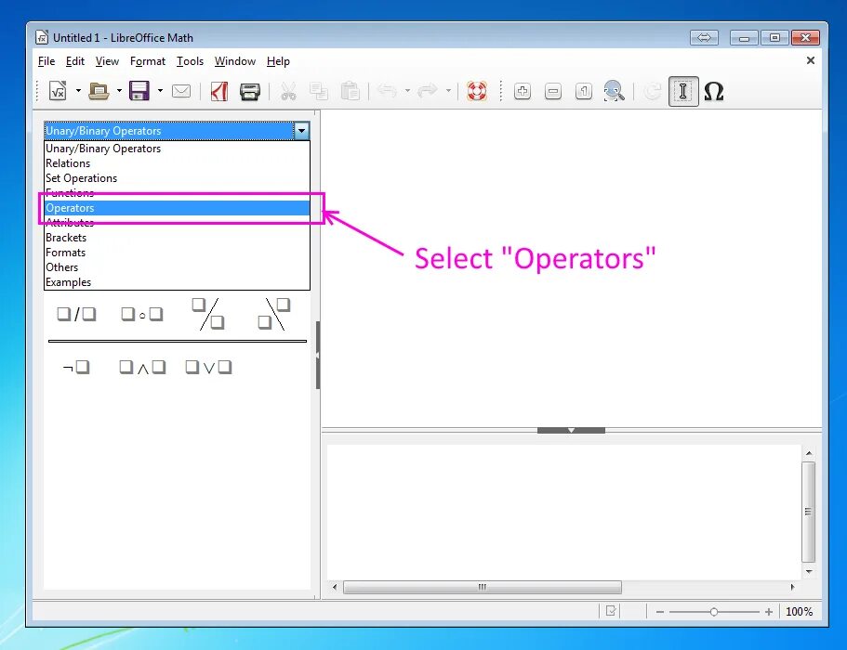Insert the widebslash operator template
This screenshot has width=847, height=650.
coord(274,314)
